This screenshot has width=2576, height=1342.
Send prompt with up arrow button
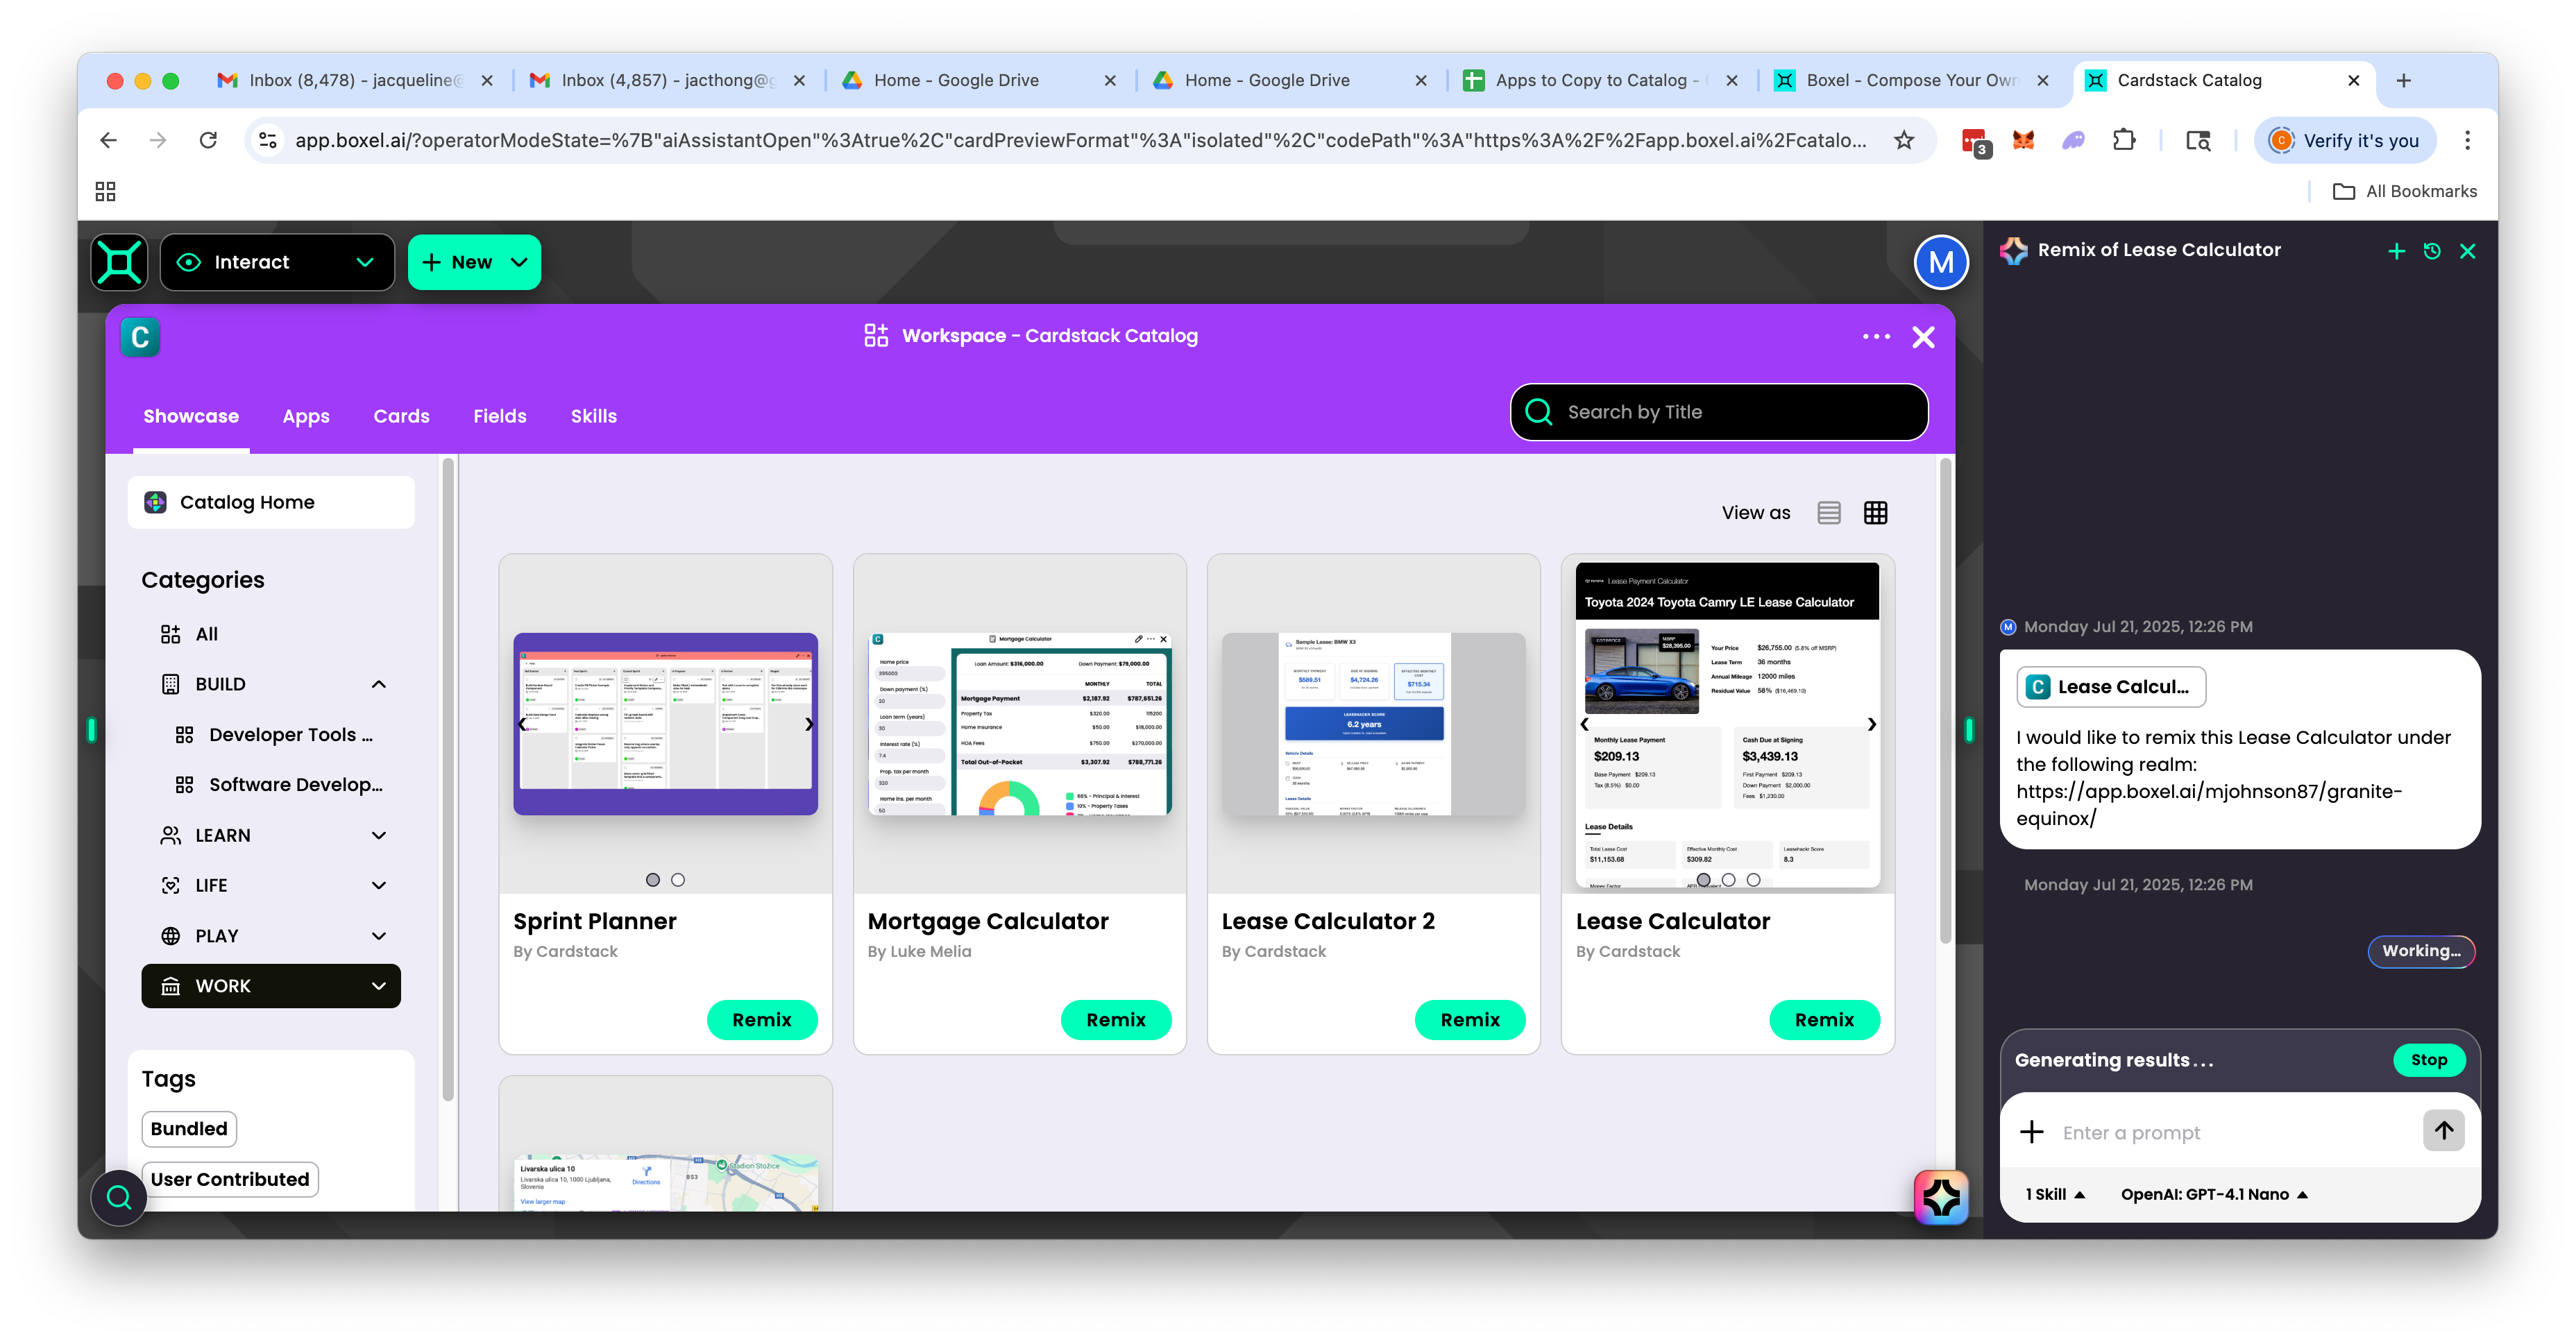[2444, 1131]
